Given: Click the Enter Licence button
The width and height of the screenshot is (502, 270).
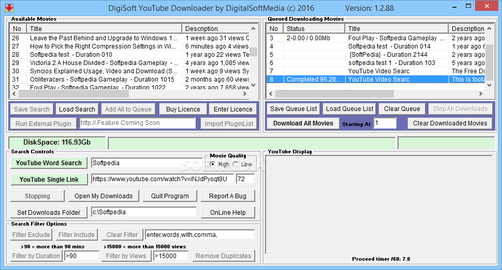Looking at the screenshot, I should click(233, 109).
